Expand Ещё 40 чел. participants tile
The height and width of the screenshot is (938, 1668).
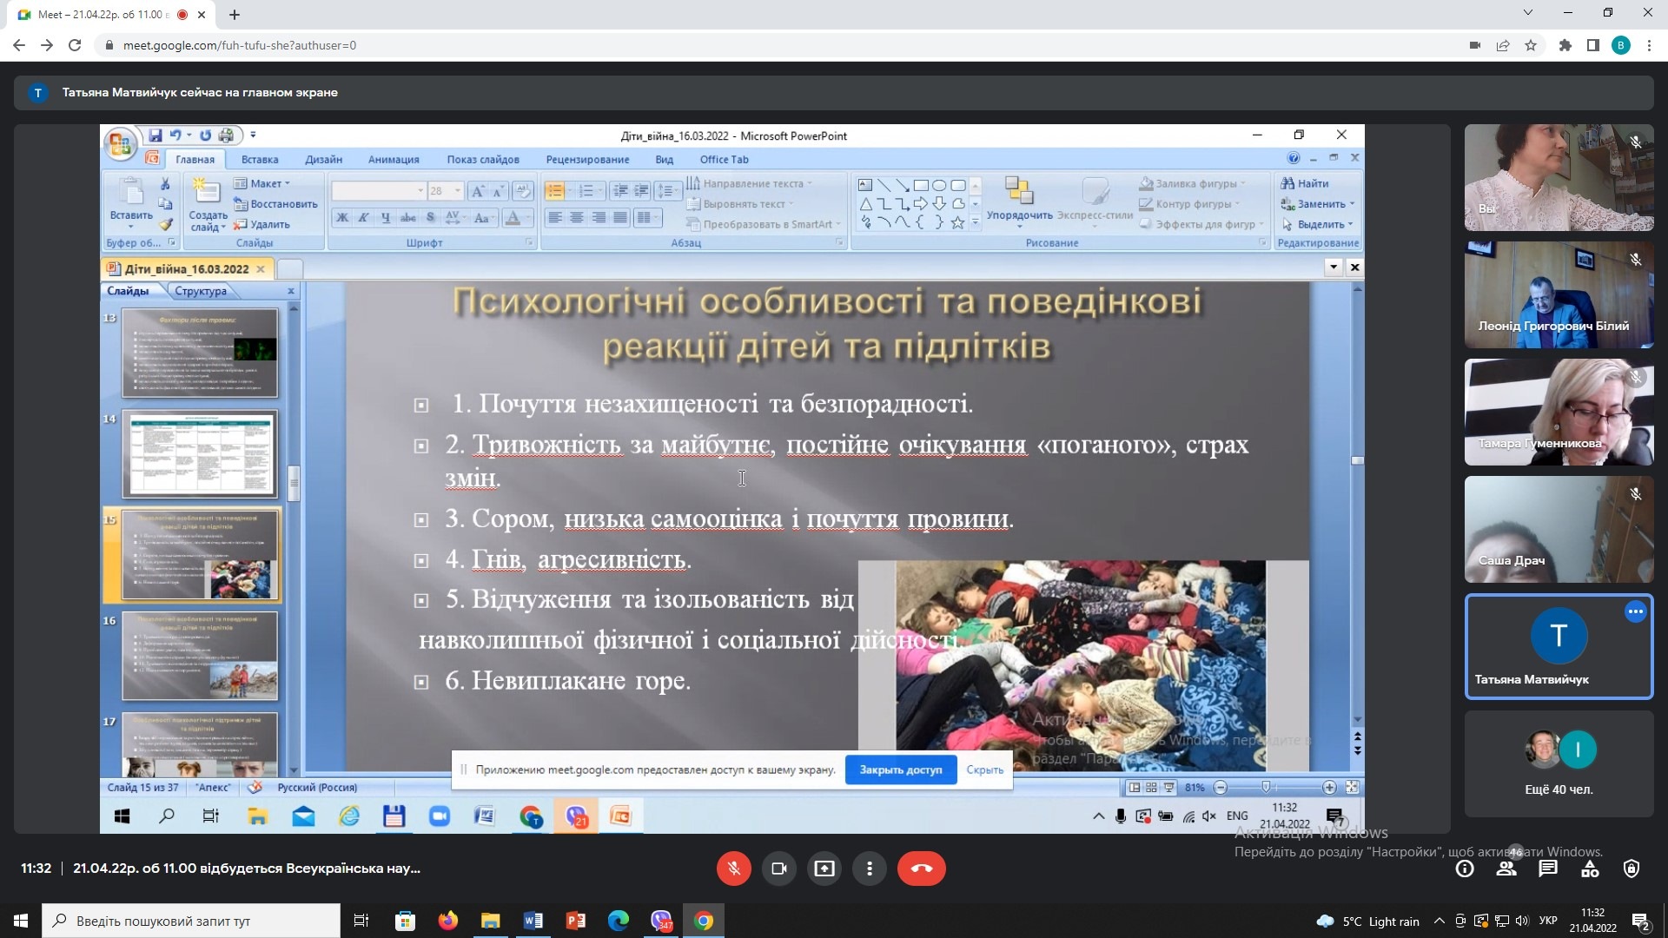pyautogui.click(x=1559, y=764)
